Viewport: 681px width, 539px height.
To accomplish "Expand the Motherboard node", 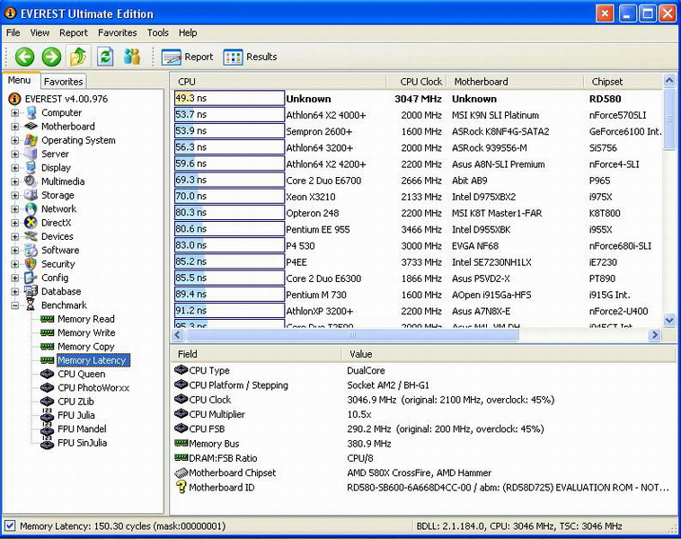I will click(14, 127).
